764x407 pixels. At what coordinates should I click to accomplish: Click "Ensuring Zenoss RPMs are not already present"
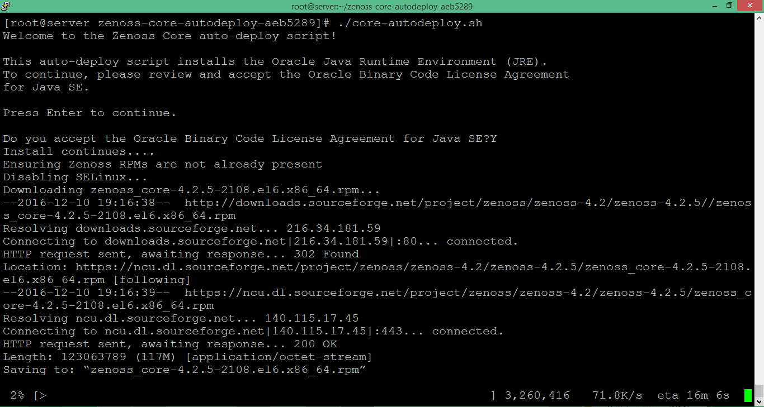pyautogui.click(x=163, y=165)
